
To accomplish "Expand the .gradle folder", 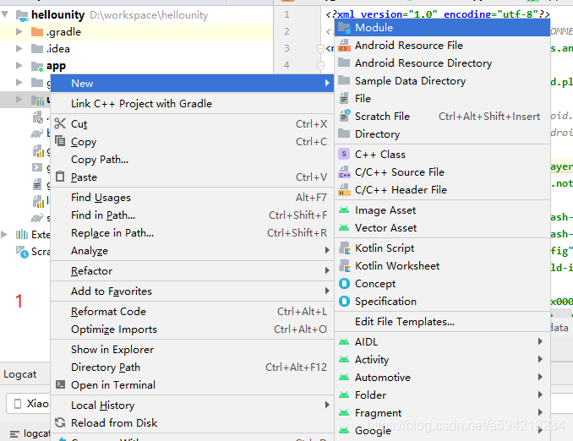I will pyautogui.click(x=19, y=32).
